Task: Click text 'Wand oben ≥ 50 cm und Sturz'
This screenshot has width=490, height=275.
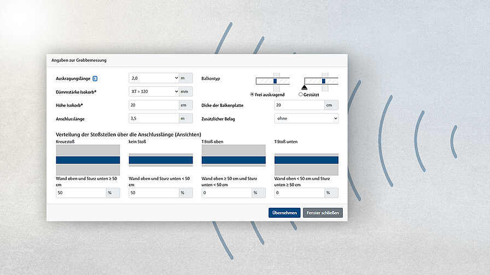Action: tap(229, 178)
